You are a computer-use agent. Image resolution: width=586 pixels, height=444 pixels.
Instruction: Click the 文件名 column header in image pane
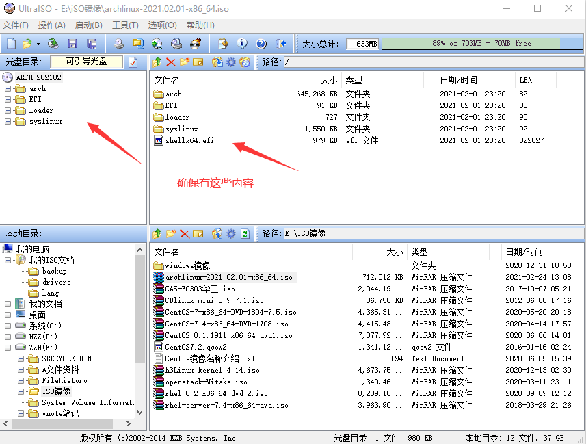pos(218,80)
